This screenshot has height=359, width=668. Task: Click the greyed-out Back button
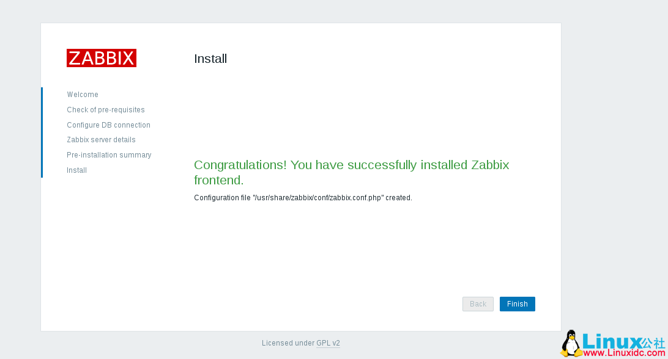(478, 304)
